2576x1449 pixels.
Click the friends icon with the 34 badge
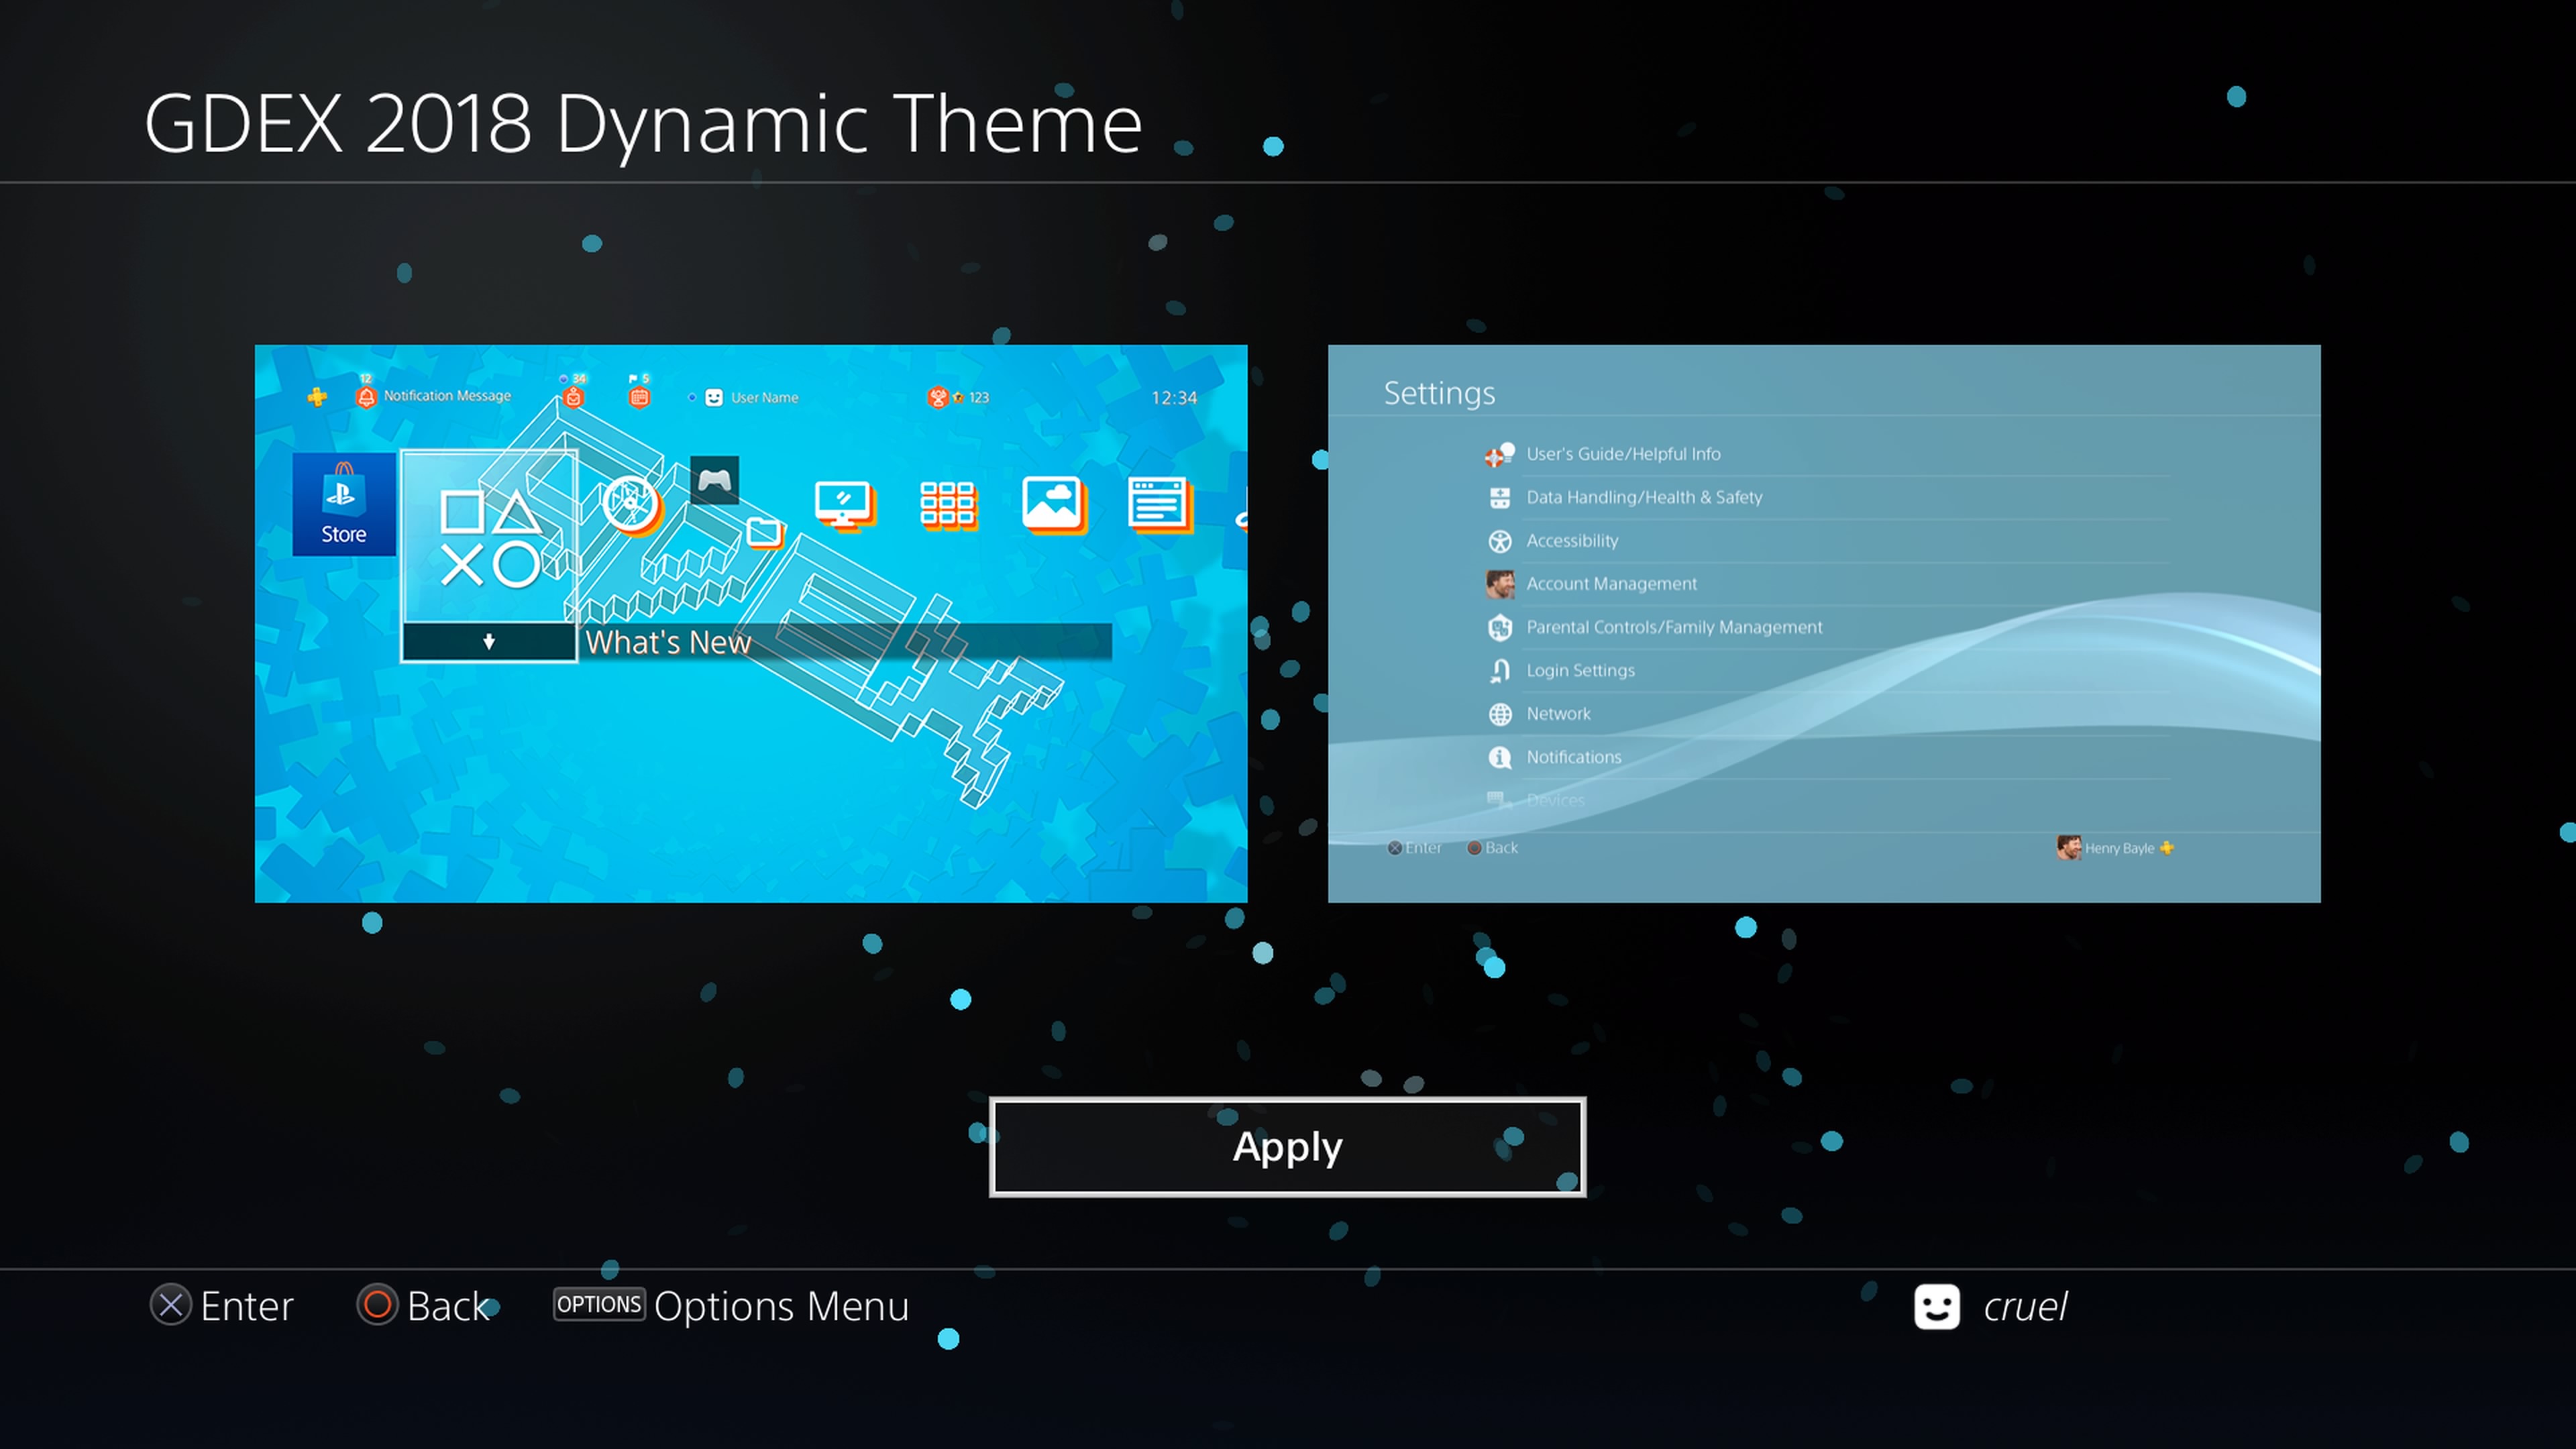tap(573, 397)
